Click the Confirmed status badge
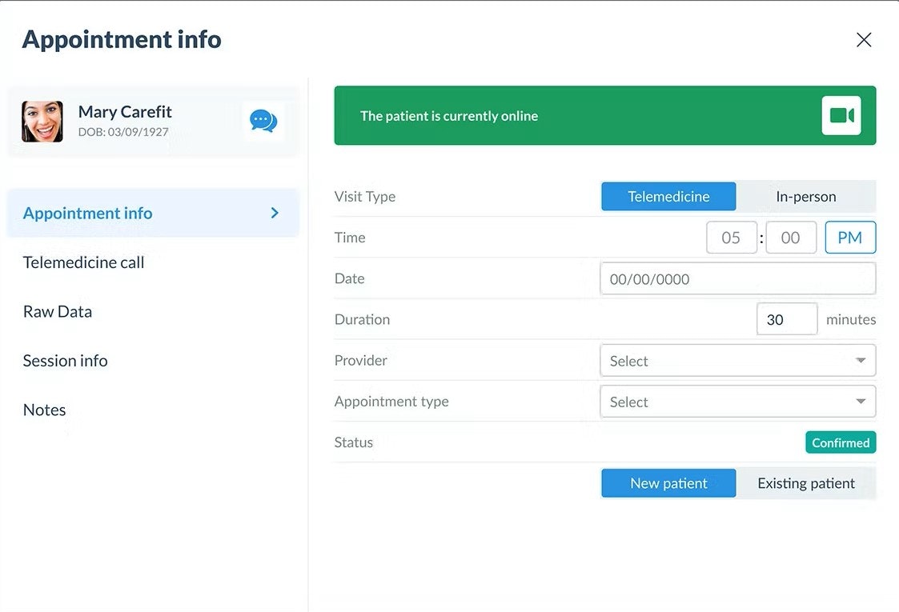The height and width of the screenshot is (612, 899). (841, 442)
